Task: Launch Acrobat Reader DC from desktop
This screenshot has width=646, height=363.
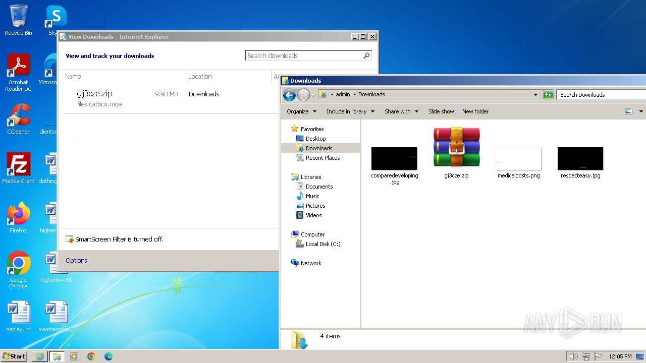Action: (18, 73)
